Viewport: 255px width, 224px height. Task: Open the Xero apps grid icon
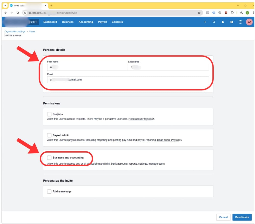click(240, 22)
